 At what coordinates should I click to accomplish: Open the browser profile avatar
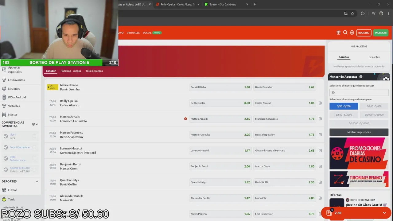pyautogui.click(x=381, y=14)
